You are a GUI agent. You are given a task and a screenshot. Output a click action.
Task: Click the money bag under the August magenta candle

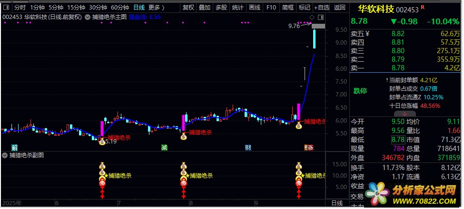(184, 137)
